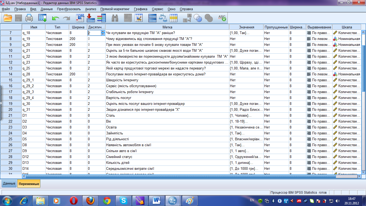Toggle the Value labels icon
Image resolution: width=366 pixels, height=206 pixels.
[187, 18]
